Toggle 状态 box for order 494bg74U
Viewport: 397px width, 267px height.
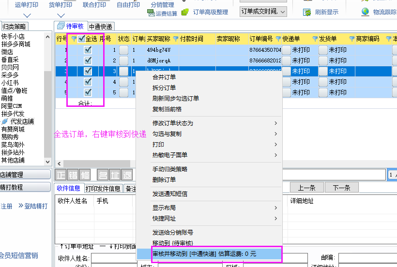[x=124, y=50]
